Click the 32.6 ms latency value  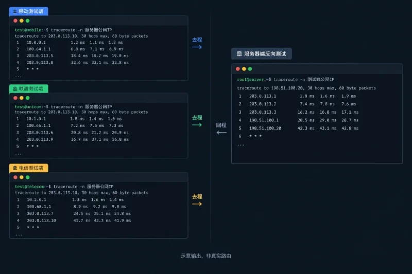pos(79,62)
